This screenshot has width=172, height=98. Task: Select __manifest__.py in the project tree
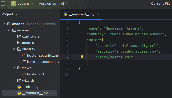pos(29,93)
